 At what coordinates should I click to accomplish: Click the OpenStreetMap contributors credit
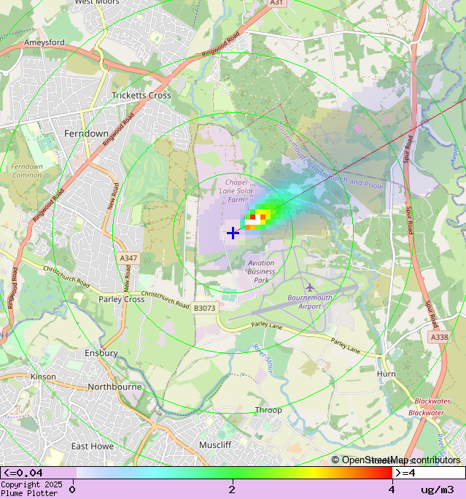pyautogui.click(x=396, y=460)
